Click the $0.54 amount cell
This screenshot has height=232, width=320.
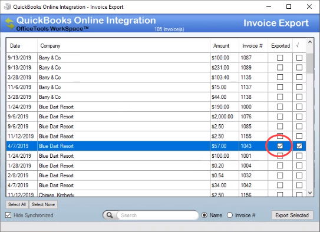(225, 175)
